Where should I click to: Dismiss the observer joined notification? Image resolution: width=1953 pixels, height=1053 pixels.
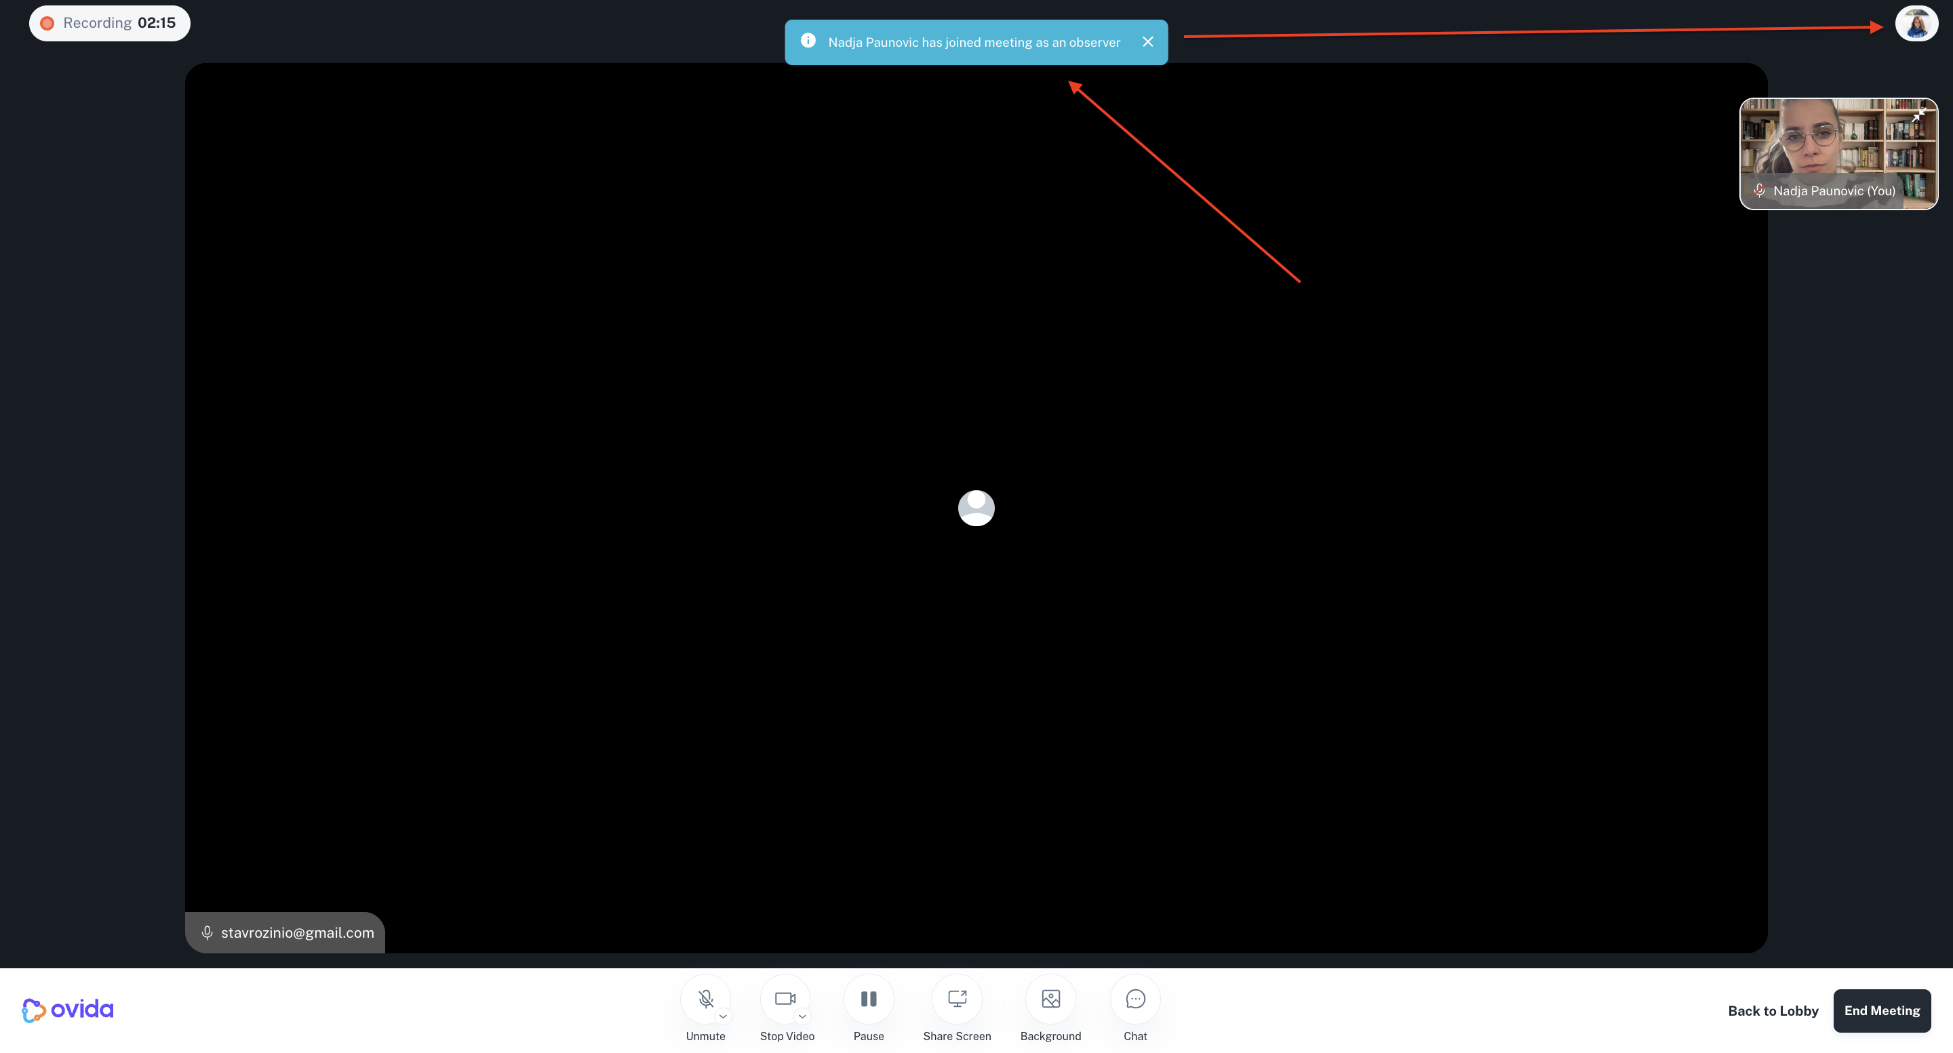click(1148, 41)
